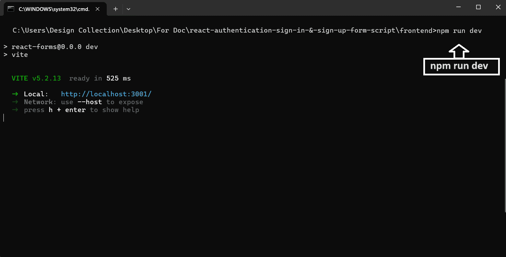
Task: Click the cmd icon in the tab
Action: (x=11, y=9)
